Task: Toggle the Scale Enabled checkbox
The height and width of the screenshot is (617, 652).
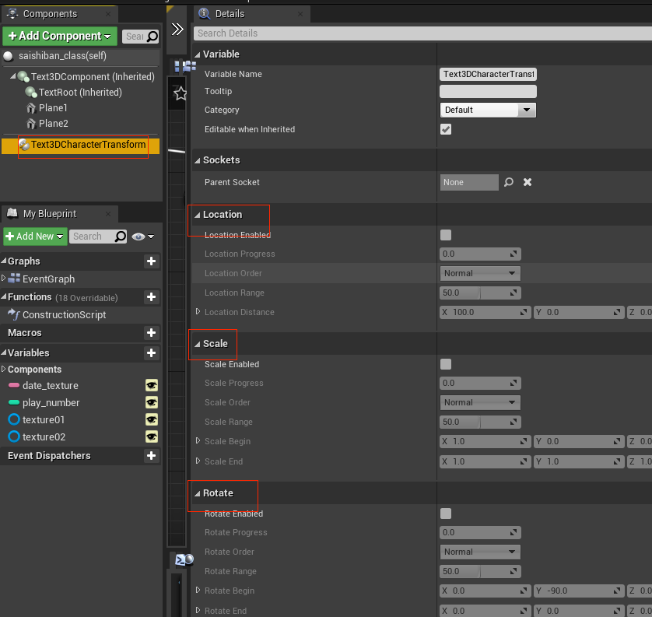Action: click(446, 364)
